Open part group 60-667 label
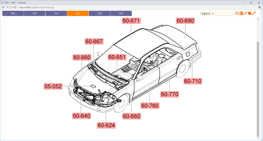 [94, 41]
